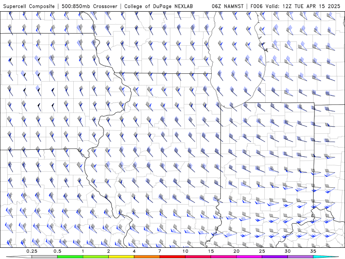Click the '4' legend value
This screenshot has width=345, height=259.
[134, 251]
